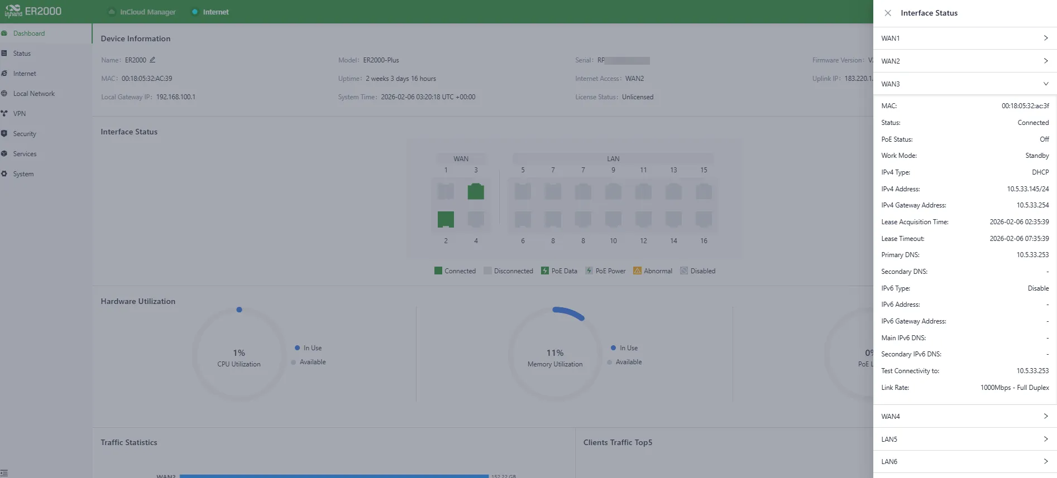This screenshot has height=478, width=1057.
Task: Open the Security menu item
Action: click(46, 134)
